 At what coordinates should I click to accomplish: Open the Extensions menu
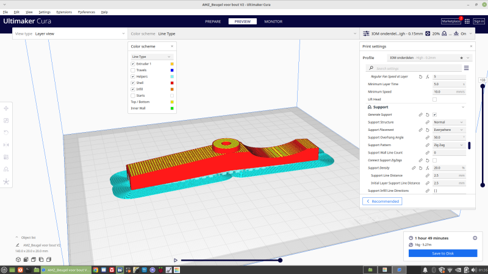pos(63,12)
